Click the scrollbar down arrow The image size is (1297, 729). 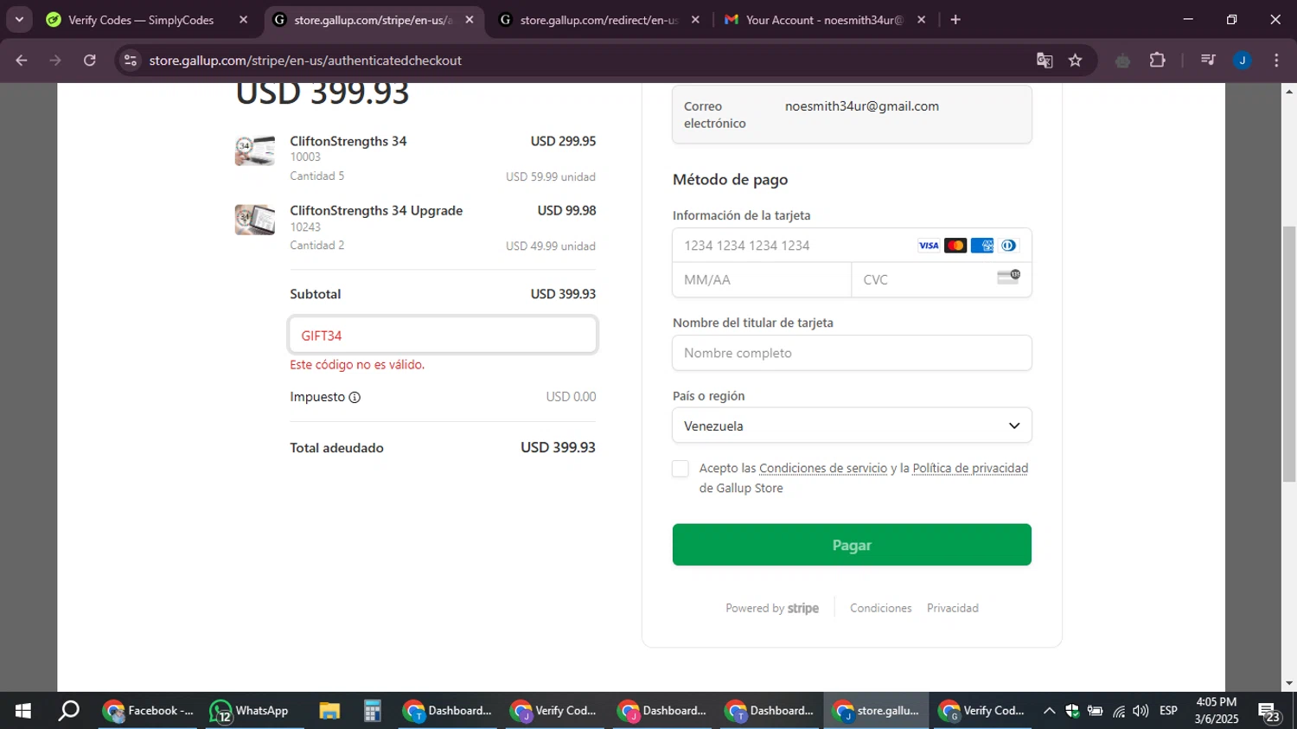tap(1289, 683)
